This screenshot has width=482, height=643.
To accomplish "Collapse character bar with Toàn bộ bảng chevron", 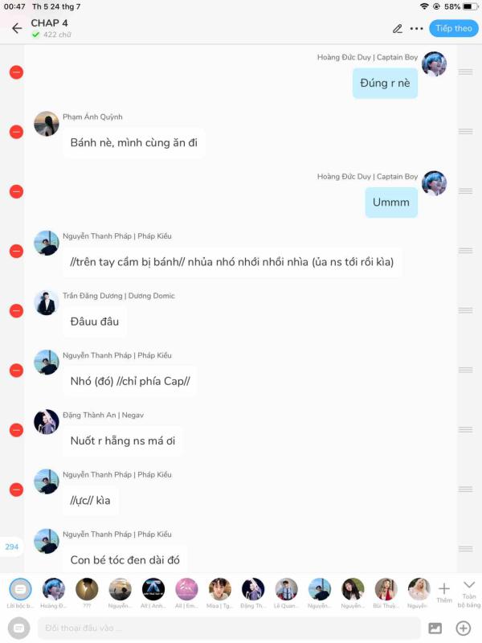I will coord(469,593).
